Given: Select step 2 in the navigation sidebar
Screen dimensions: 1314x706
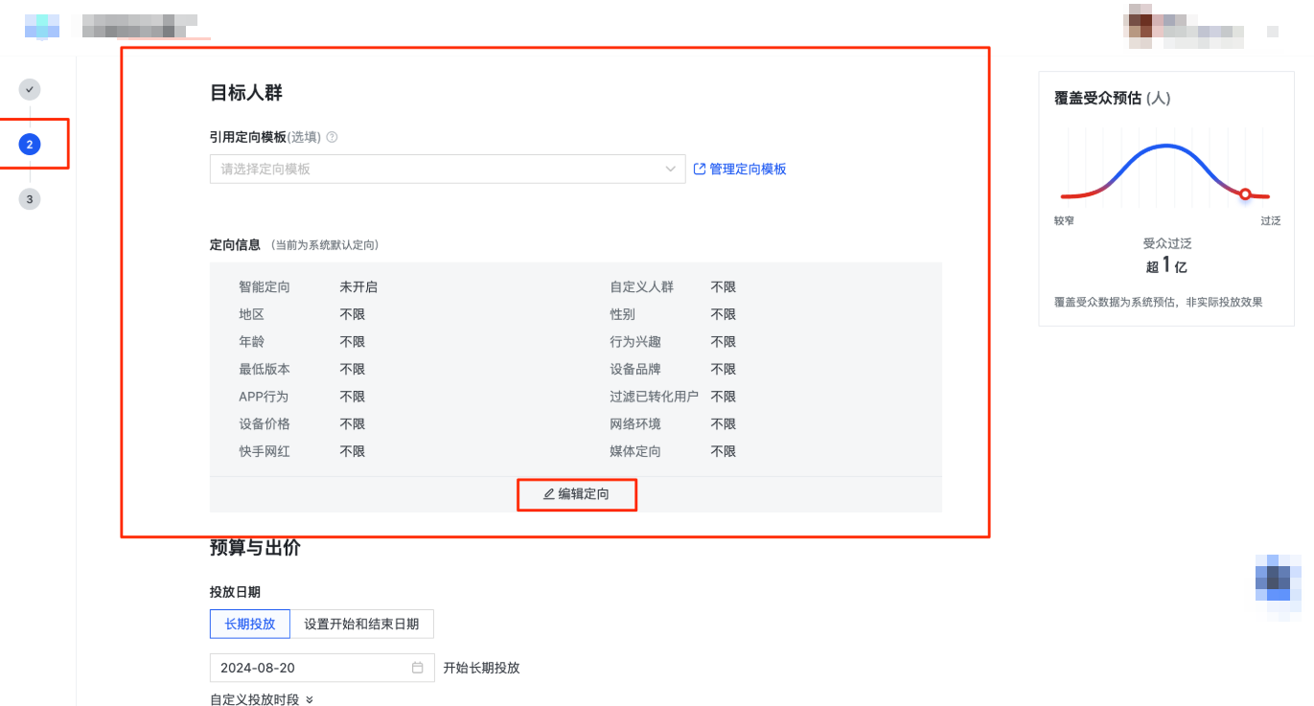Looking at the screenshot, I should point(29,143).
